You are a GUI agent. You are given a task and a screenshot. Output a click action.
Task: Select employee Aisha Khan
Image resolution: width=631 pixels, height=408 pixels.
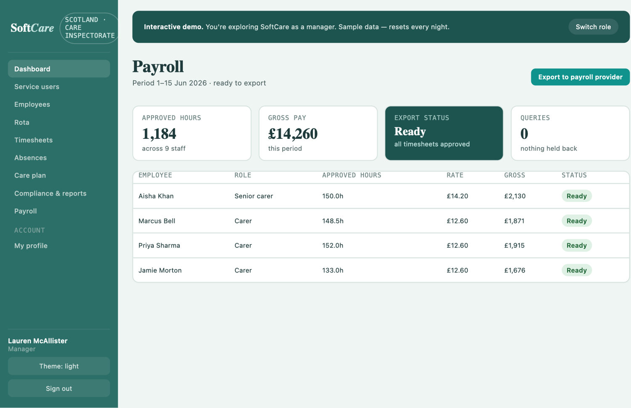pyautogui.click(x=156, y=196)
